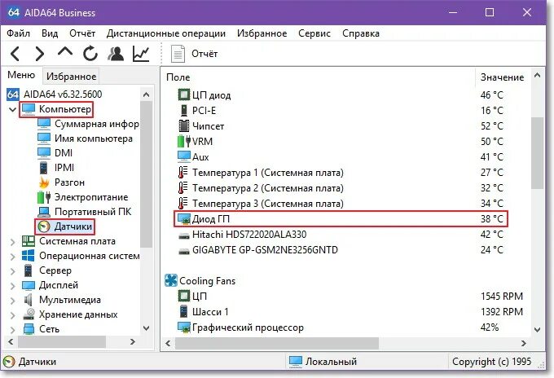The height and width of the screenshot is (378, 554).
Task: Click the tree panel scroll right arrow
Action: click(133, 342)
